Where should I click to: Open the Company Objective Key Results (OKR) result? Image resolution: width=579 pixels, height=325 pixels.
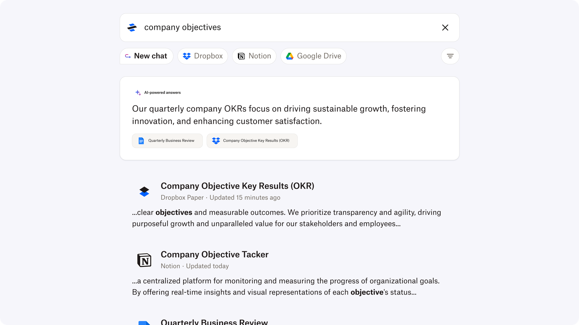[237, 186]
